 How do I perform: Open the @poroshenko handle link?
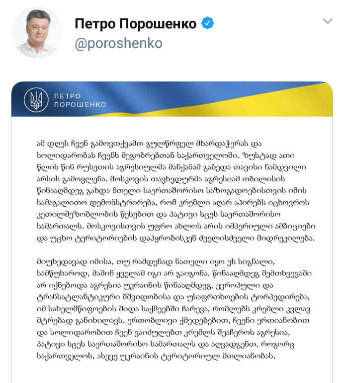point(118,44)
